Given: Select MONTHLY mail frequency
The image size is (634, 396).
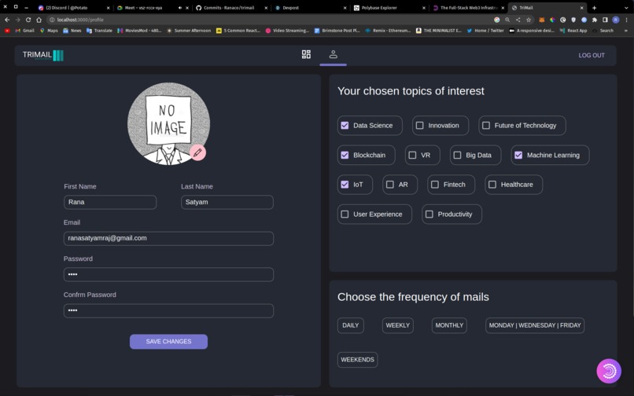Looking at the screenshot, I should [449, 325].
